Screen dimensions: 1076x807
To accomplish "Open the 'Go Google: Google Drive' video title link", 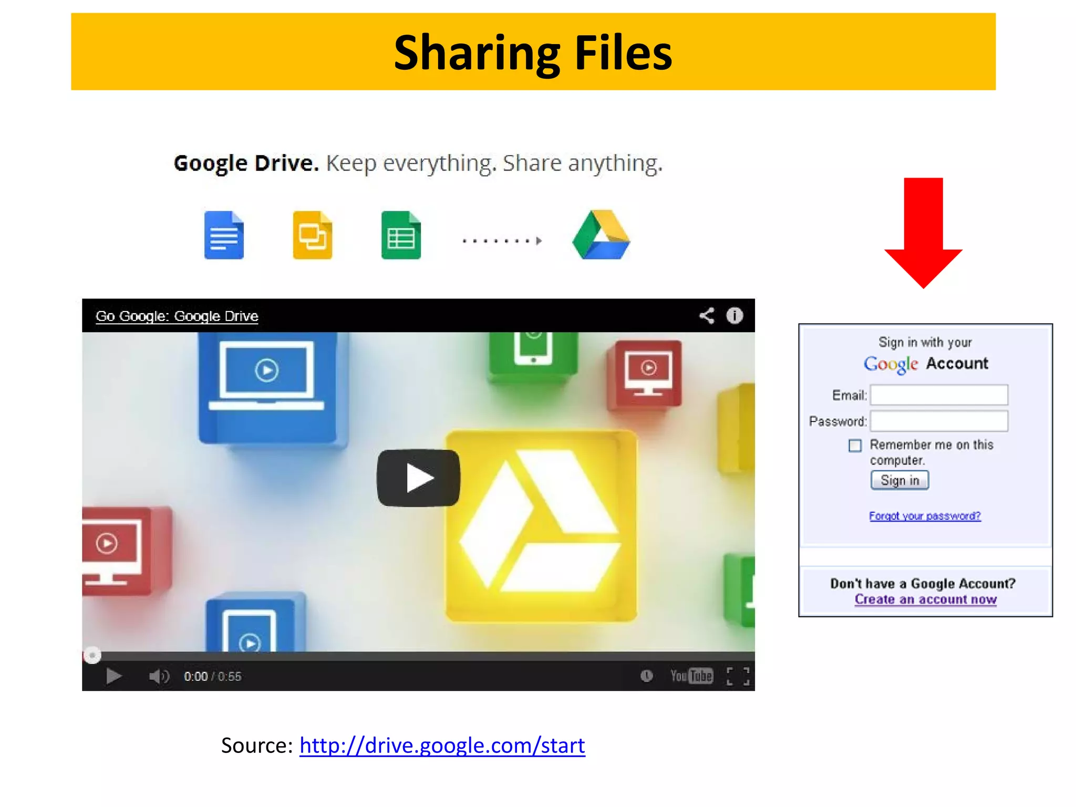I will pyautogui.click(x=177, y=316).
